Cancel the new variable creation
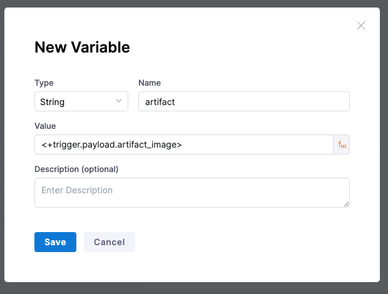This screenshot has height=294, width=388. (109, 242)
